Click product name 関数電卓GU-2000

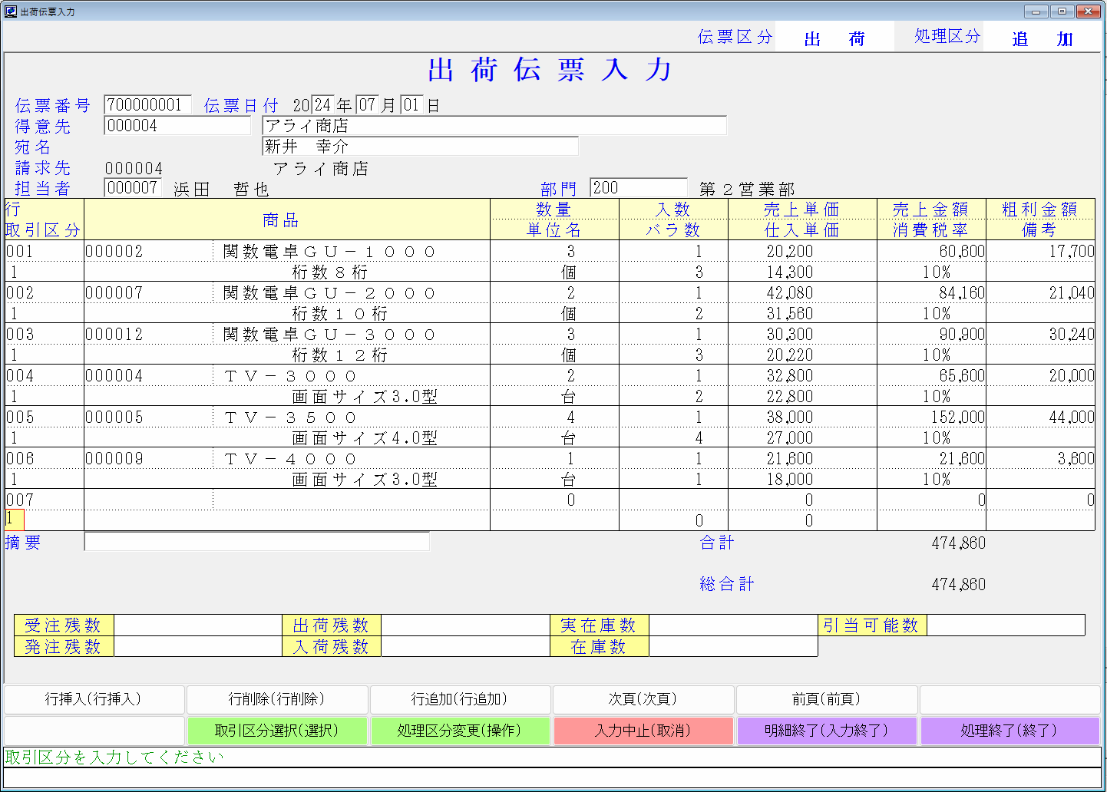(329, 293)
